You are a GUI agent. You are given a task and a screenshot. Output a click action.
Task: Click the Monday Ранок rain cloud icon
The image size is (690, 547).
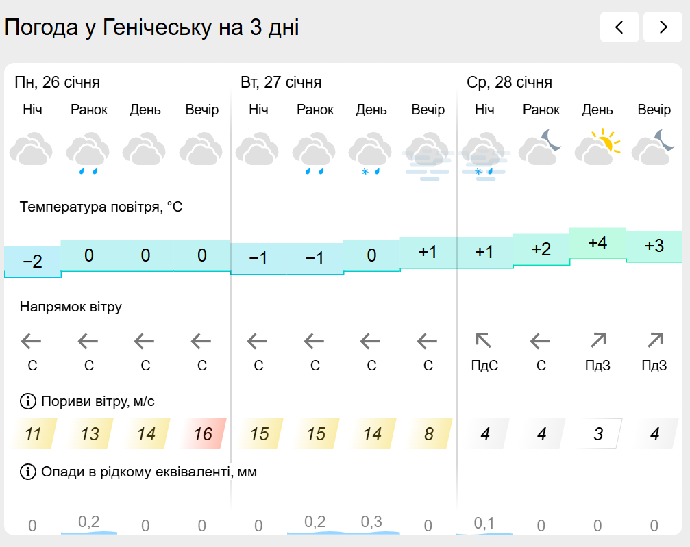point(88,153)
